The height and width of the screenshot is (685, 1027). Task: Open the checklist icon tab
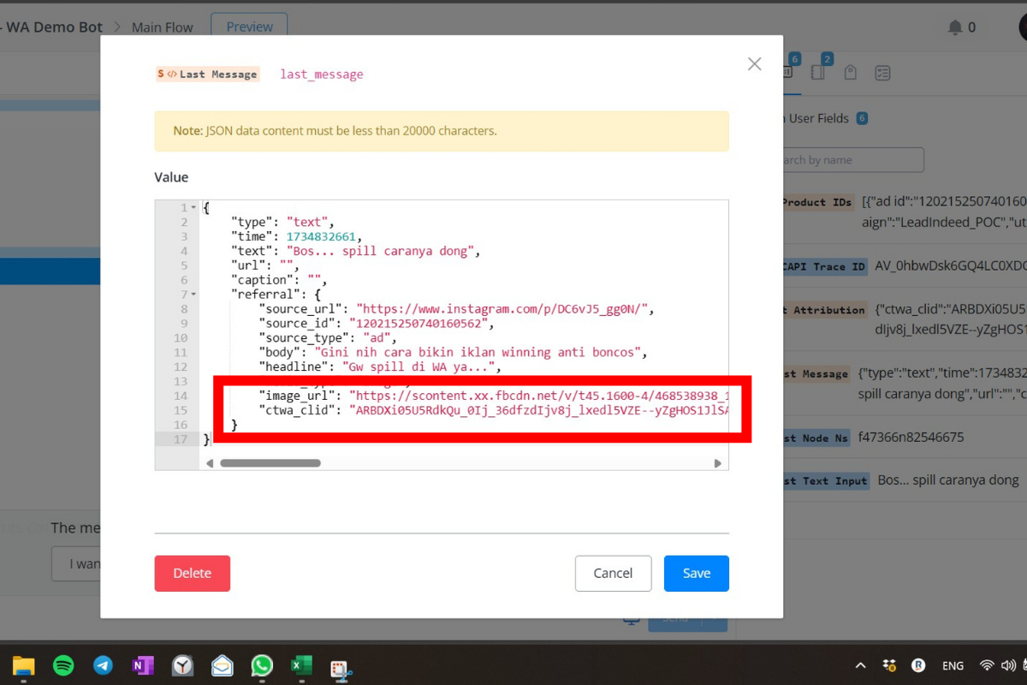click(x=882, y=73)
